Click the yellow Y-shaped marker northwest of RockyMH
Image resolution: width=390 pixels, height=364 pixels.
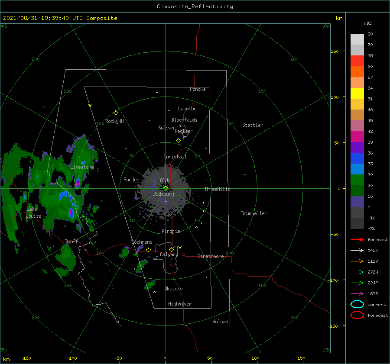(x=90, y=106)
